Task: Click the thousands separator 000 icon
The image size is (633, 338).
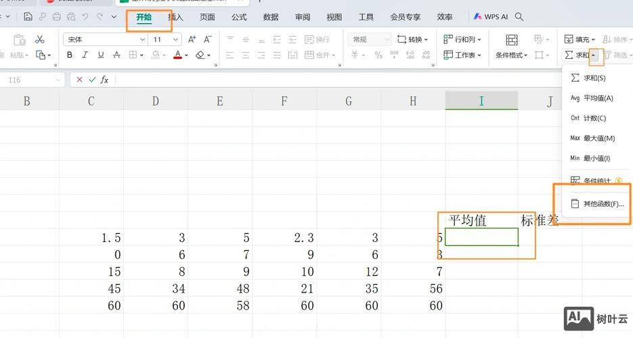Action: tap(394, 55)
